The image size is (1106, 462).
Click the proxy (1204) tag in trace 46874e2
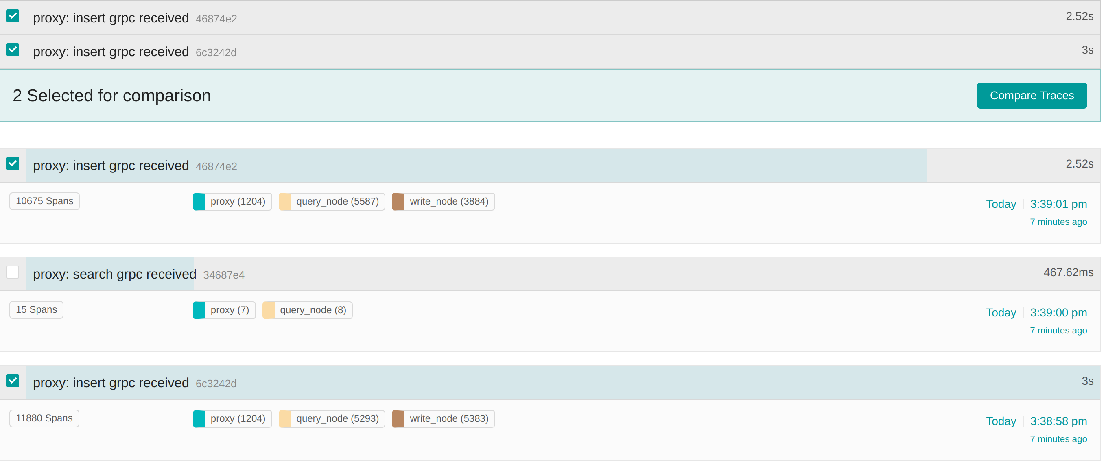(x=232, y=202)
